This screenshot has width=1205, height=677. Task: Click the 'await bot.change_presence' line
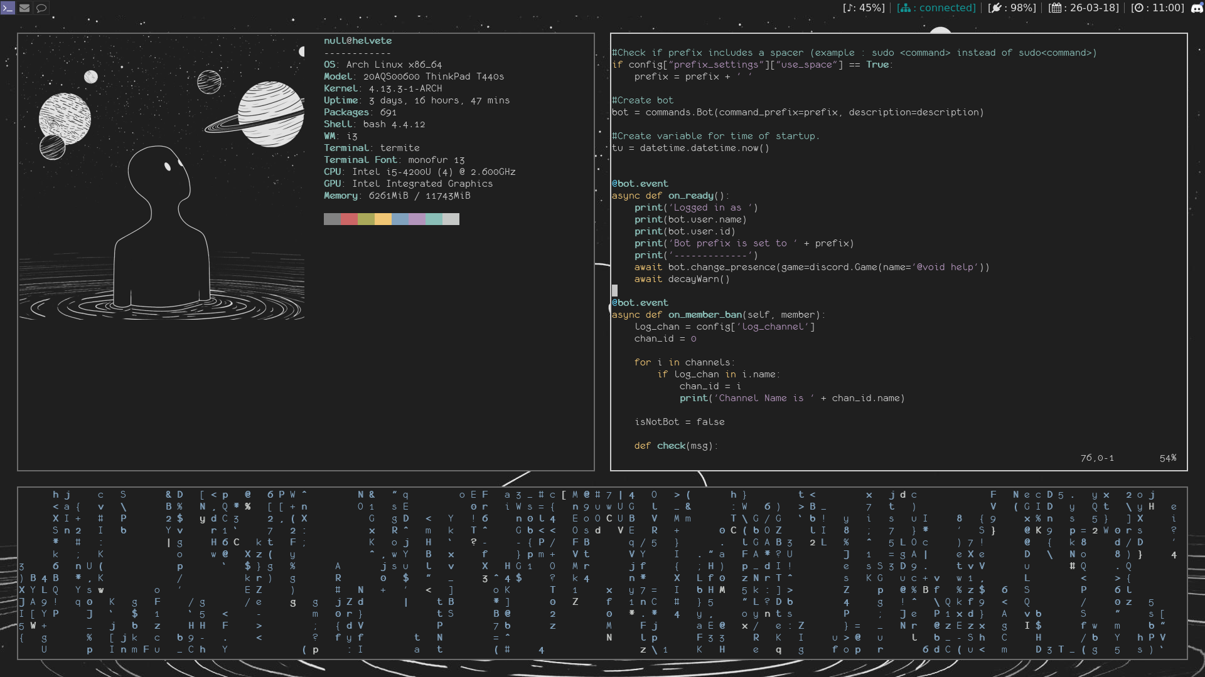811,267
